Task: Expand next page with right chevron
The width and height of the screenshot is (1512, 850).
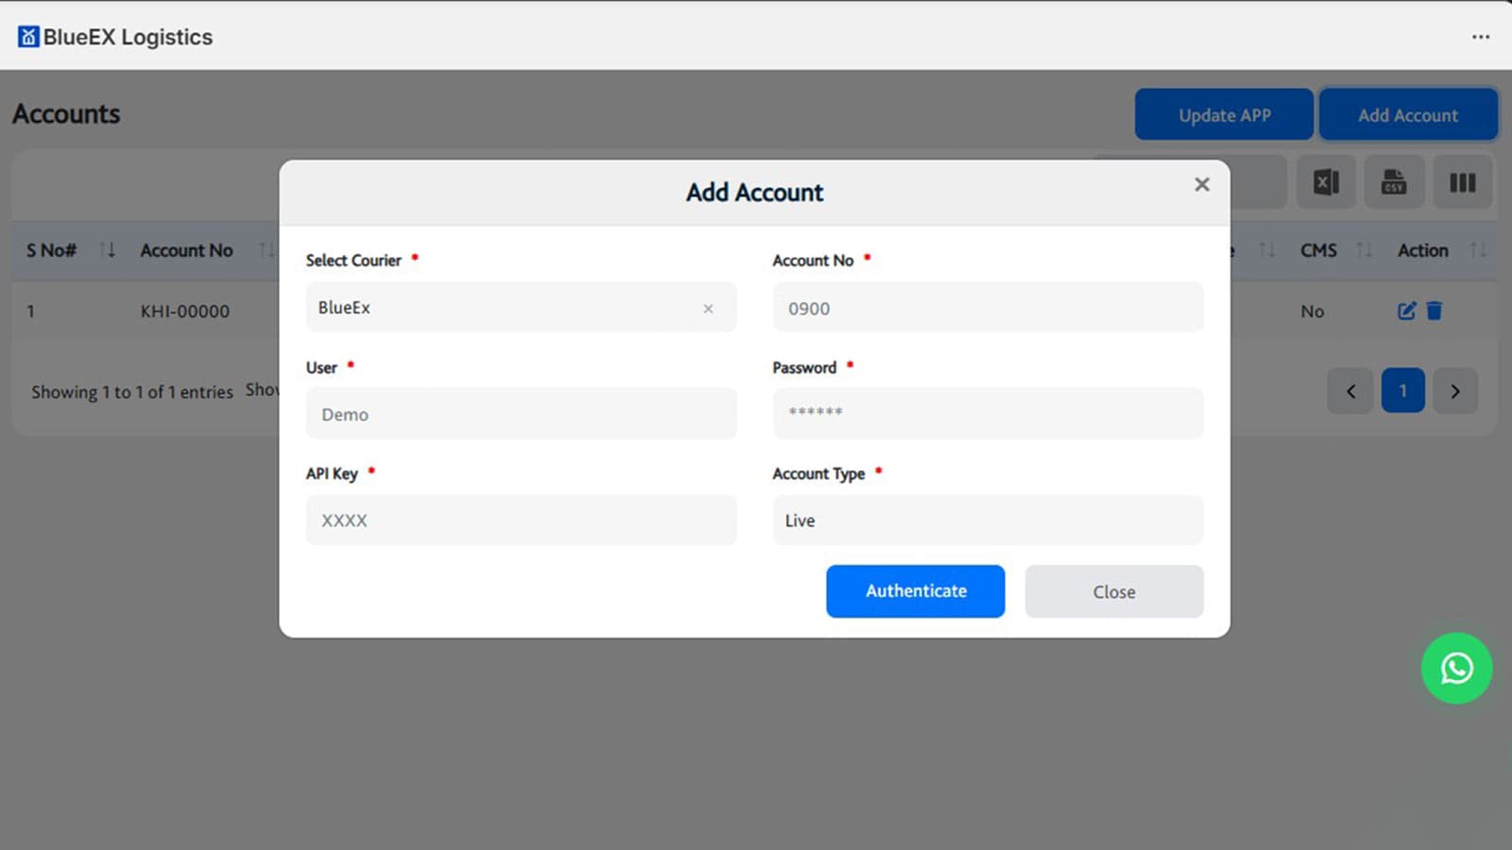Action: coord(1455,390)
